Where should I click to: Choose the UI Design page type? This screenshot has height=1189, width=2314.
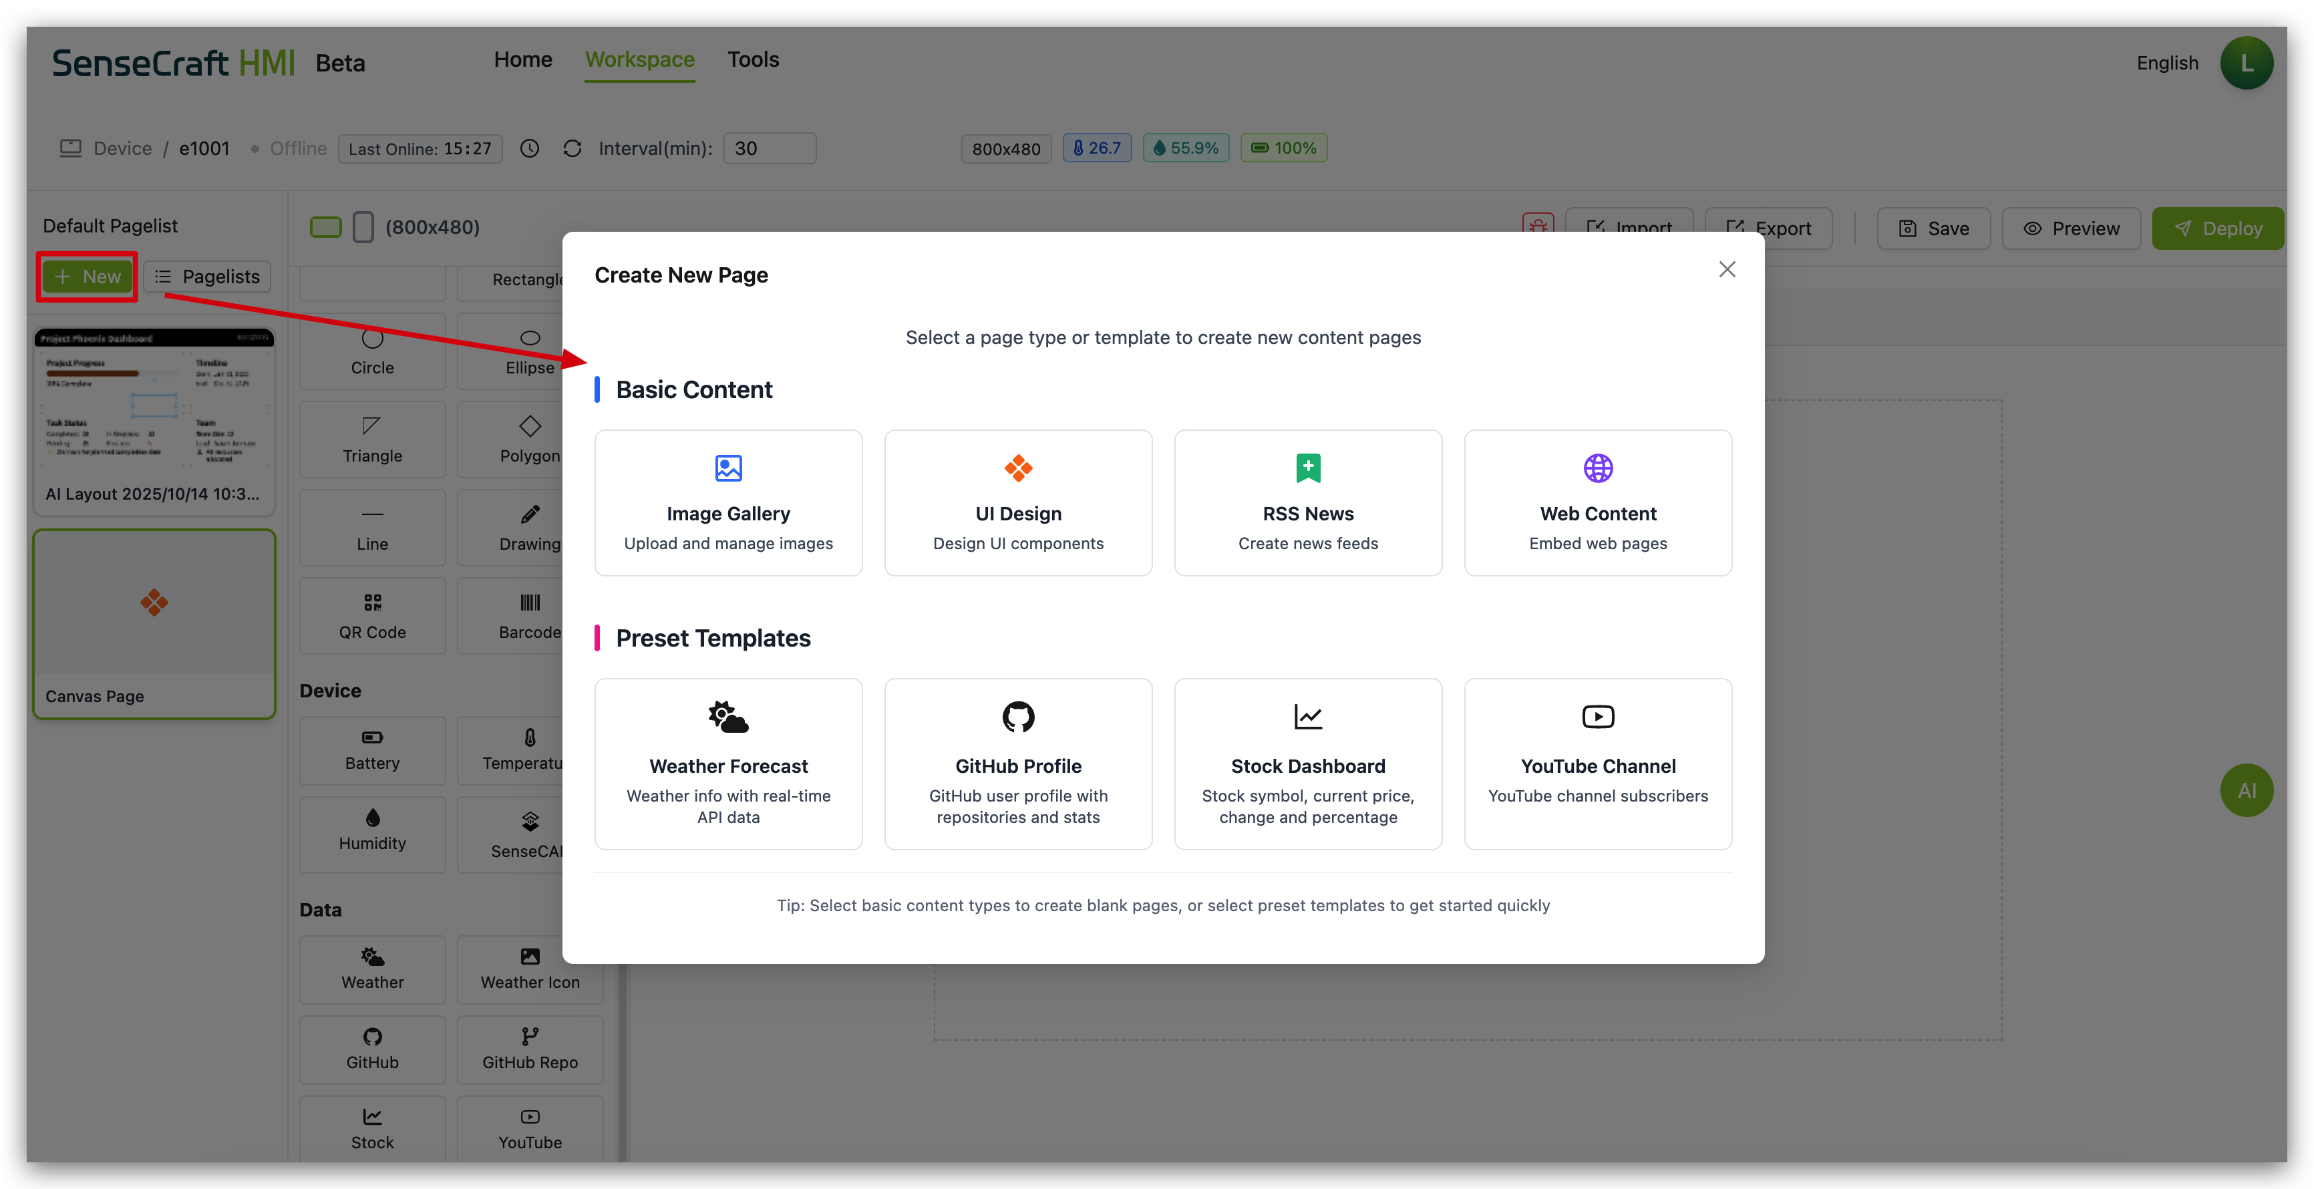(1018, 503)
